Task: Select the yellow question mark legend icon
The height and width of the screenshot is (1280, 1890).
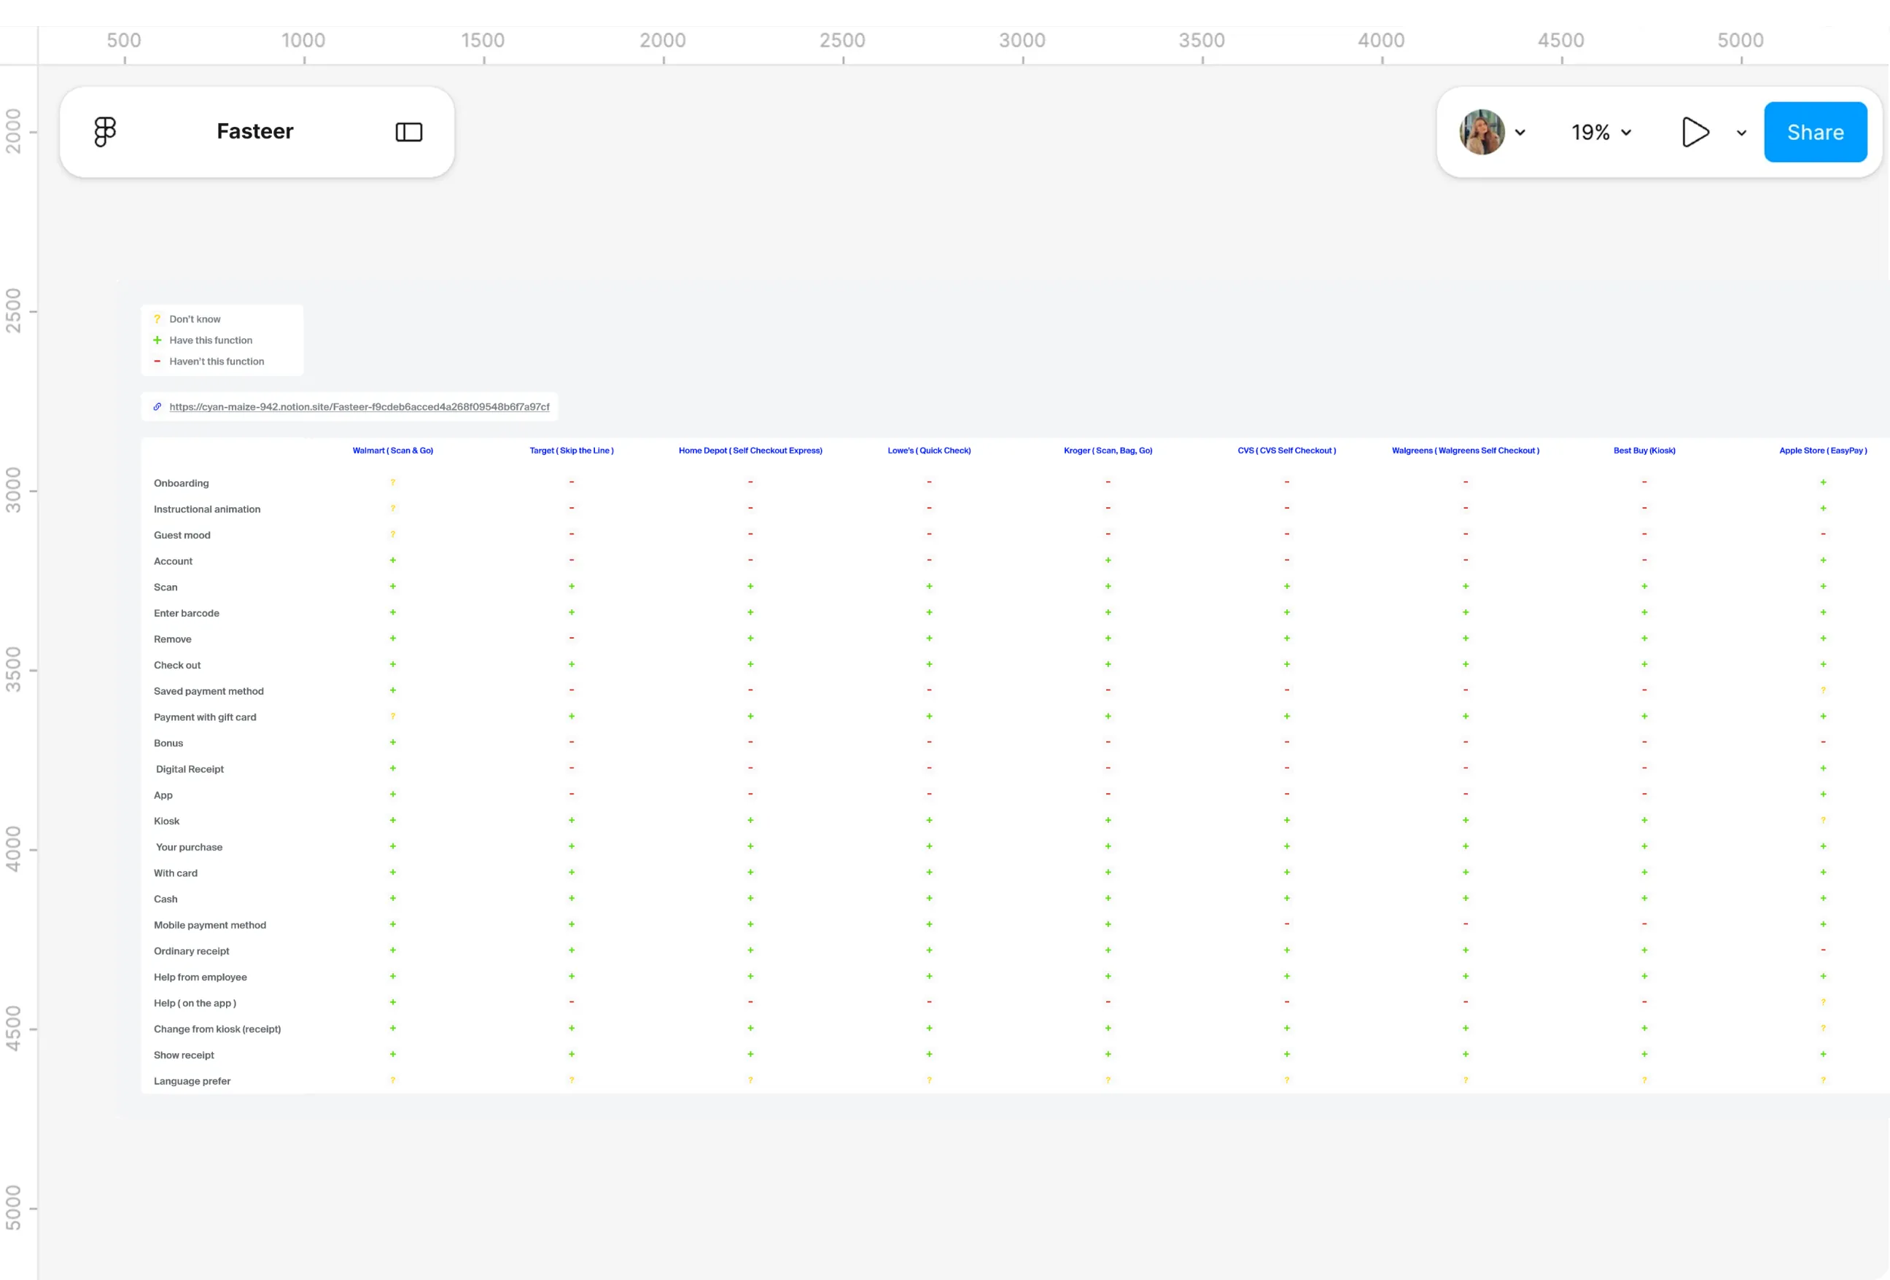Action: click(x=157, y=319)
